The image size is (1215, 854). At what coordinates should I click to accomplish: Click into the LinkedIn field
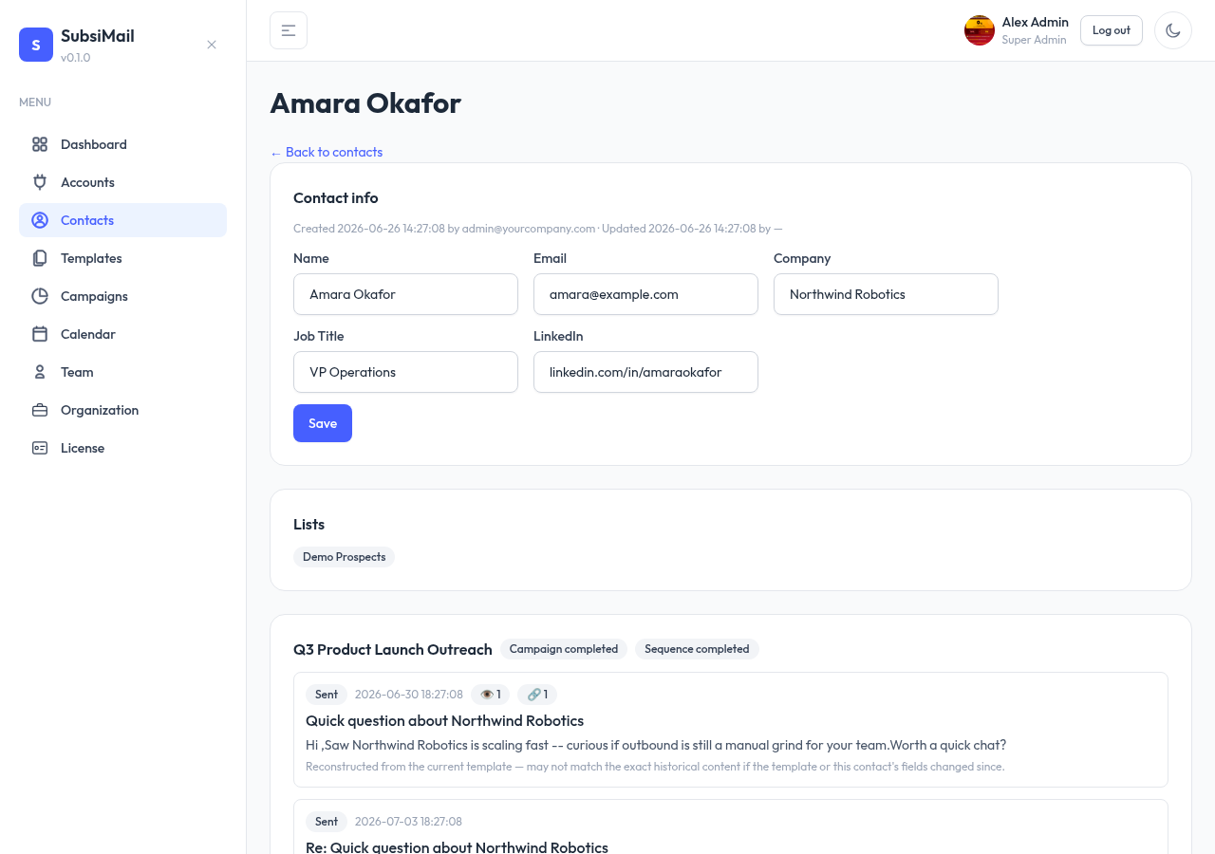[x=645, y=372]
